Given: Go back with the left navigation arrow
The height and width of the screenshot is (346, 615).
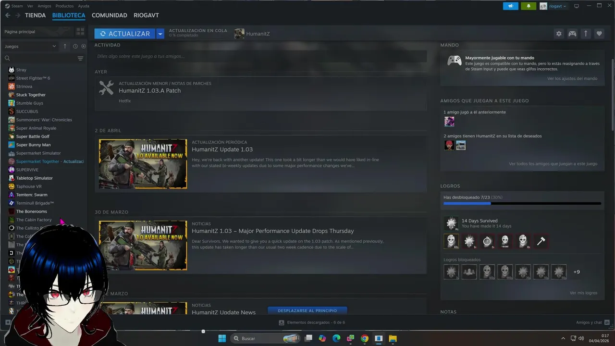Looking at the screenshot, I should (7, 15).
